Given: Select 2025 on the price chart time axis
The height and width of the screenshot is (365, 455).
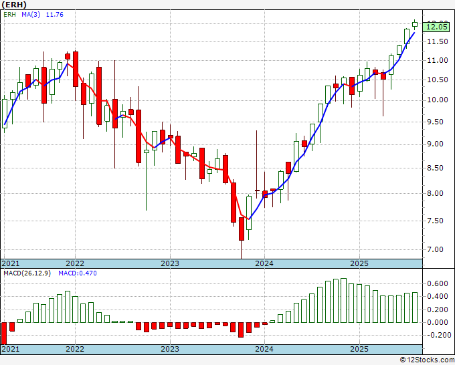Looking at the screenshot, I should pyautogui.click(x=359, y=263).
